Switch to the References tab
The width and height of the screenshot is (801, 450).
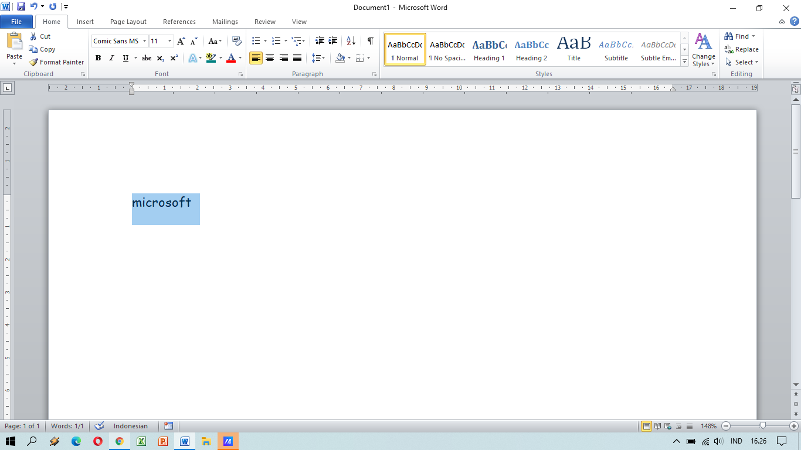click(x=179, y=22)
